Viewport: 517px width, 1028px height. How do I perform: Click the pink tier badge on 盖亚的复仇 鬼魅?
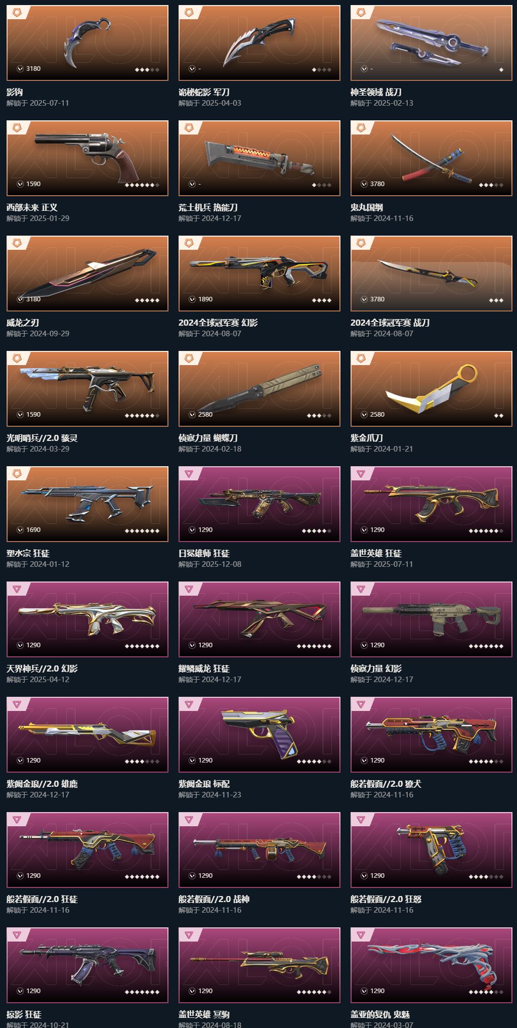361,935
